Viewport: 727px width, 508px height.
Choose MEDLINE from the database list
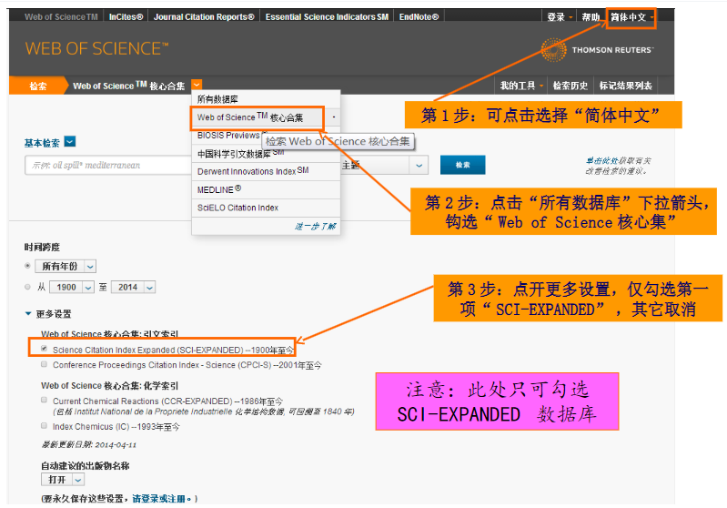click(x=219, y=189)
